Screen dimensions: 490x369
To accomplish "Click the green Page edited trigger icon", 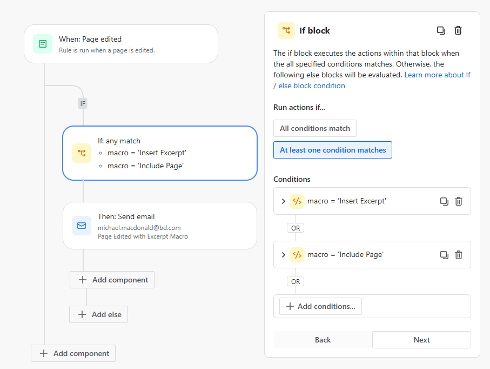I will 43,44.
